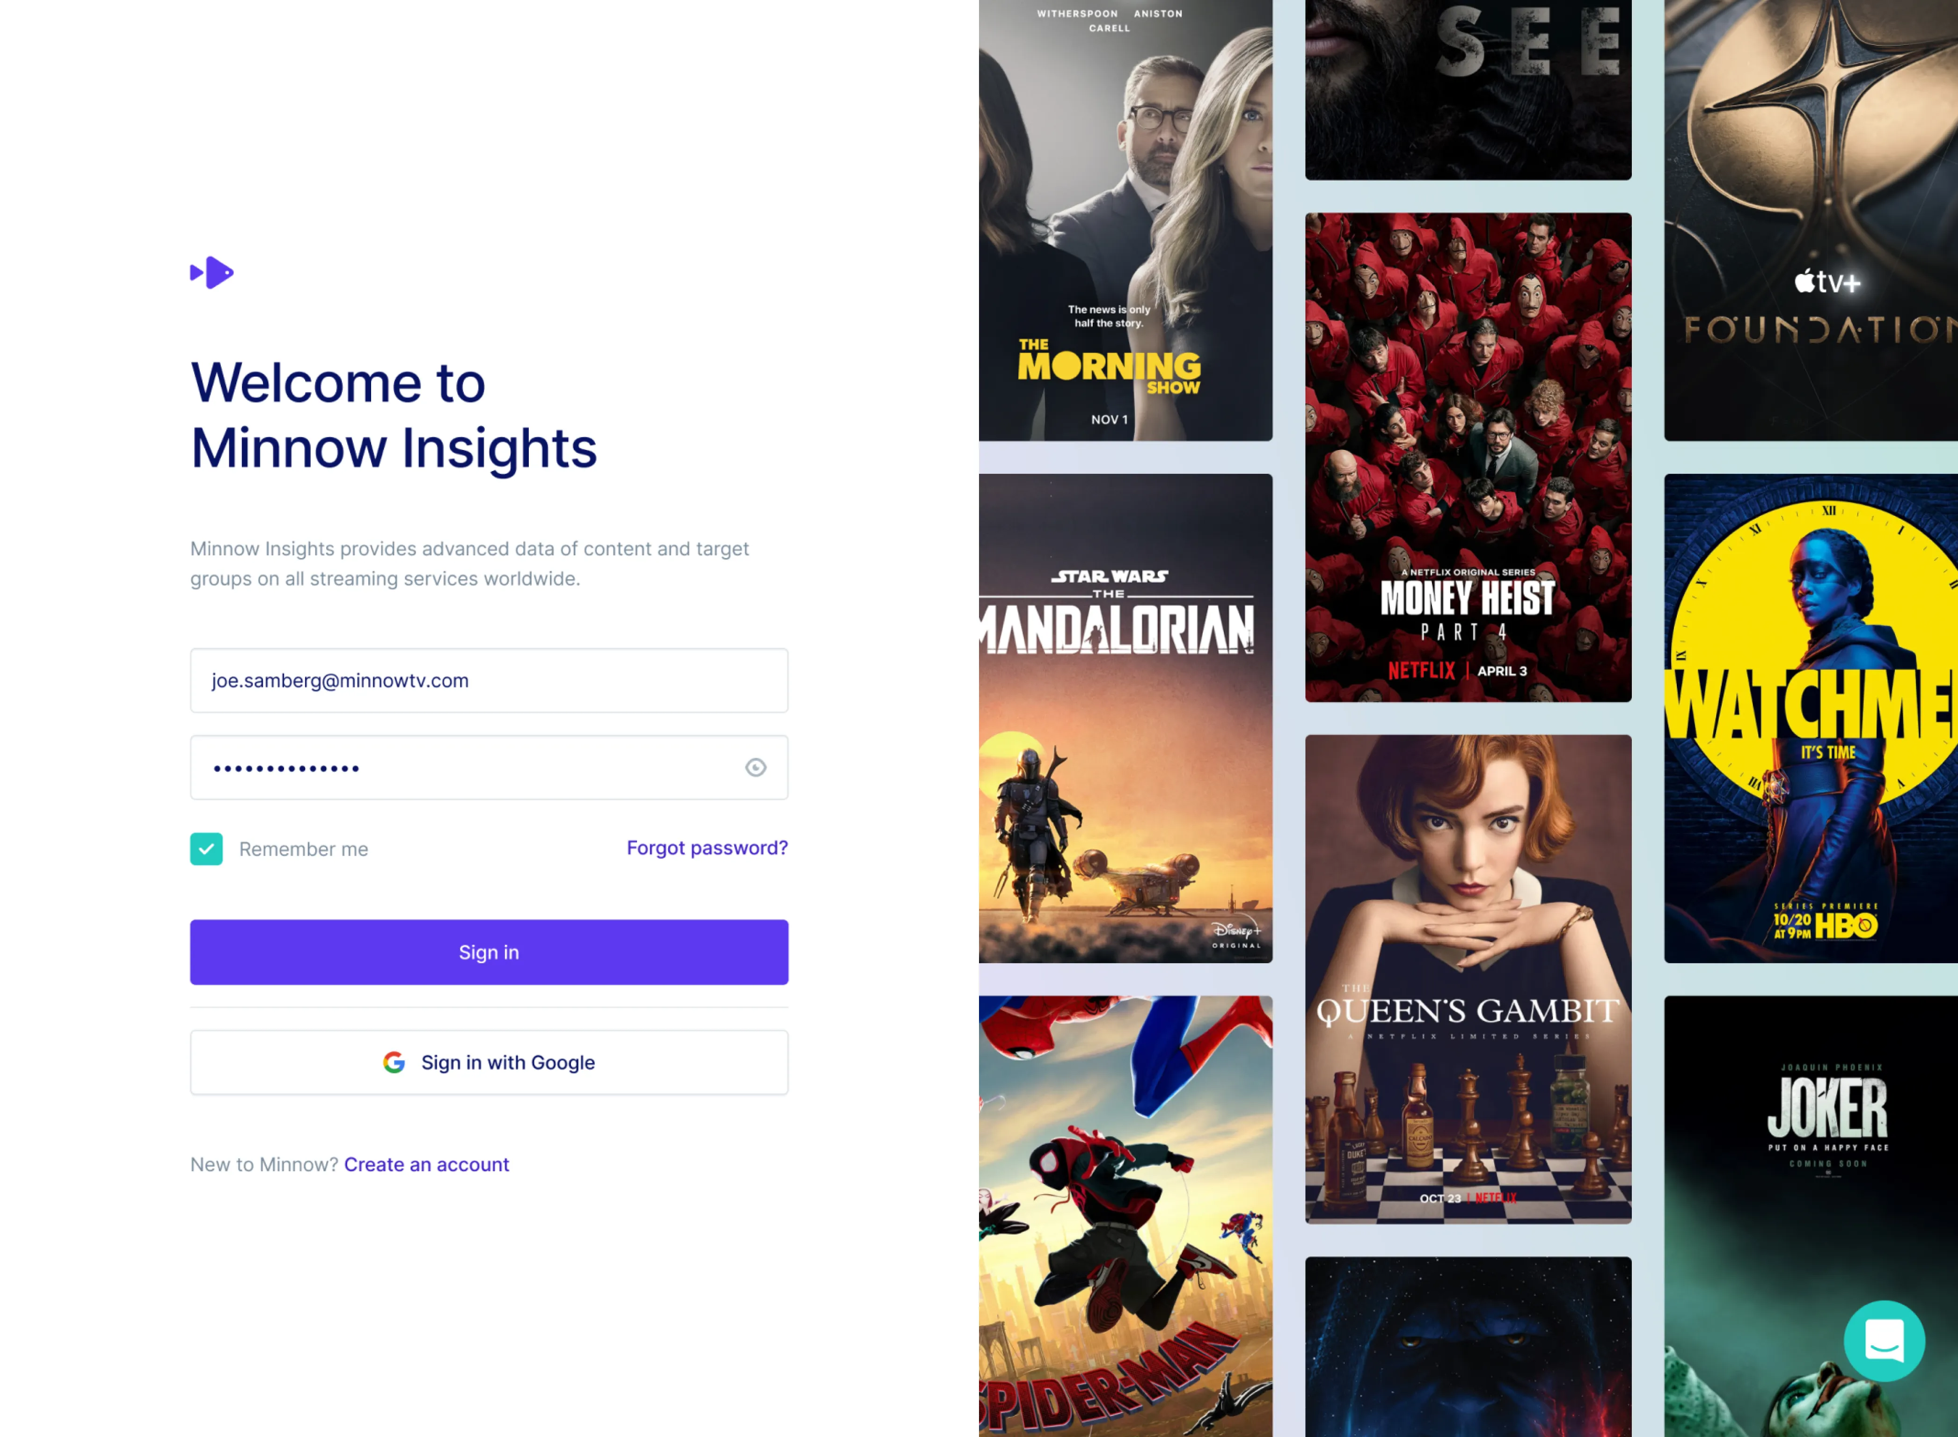This screenshot has height=1437, width=1958.
Task: Select the Watchmen HBO poster
Action: (x=1811, y=718)
